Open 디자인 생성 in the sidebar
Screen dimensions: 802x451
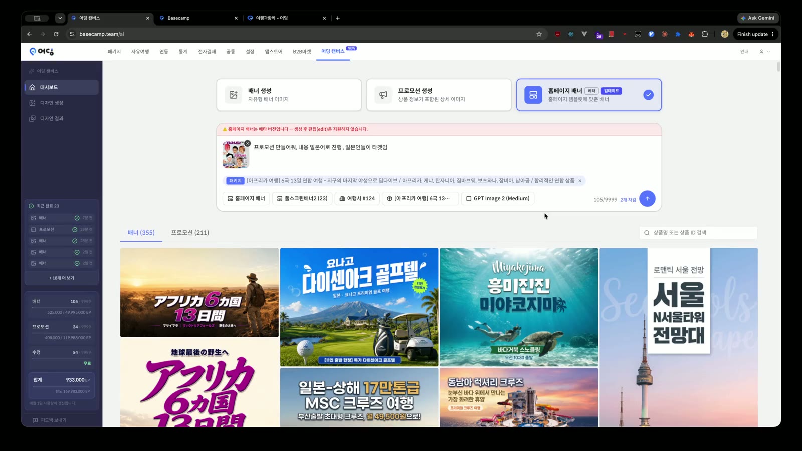tap(61, 103)
